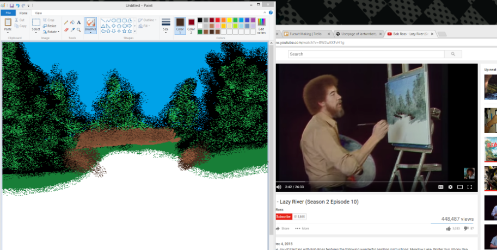Mute the YouTube video volume
The width and height of the screenshot is (497, 250).
click(x=279, y=187)
